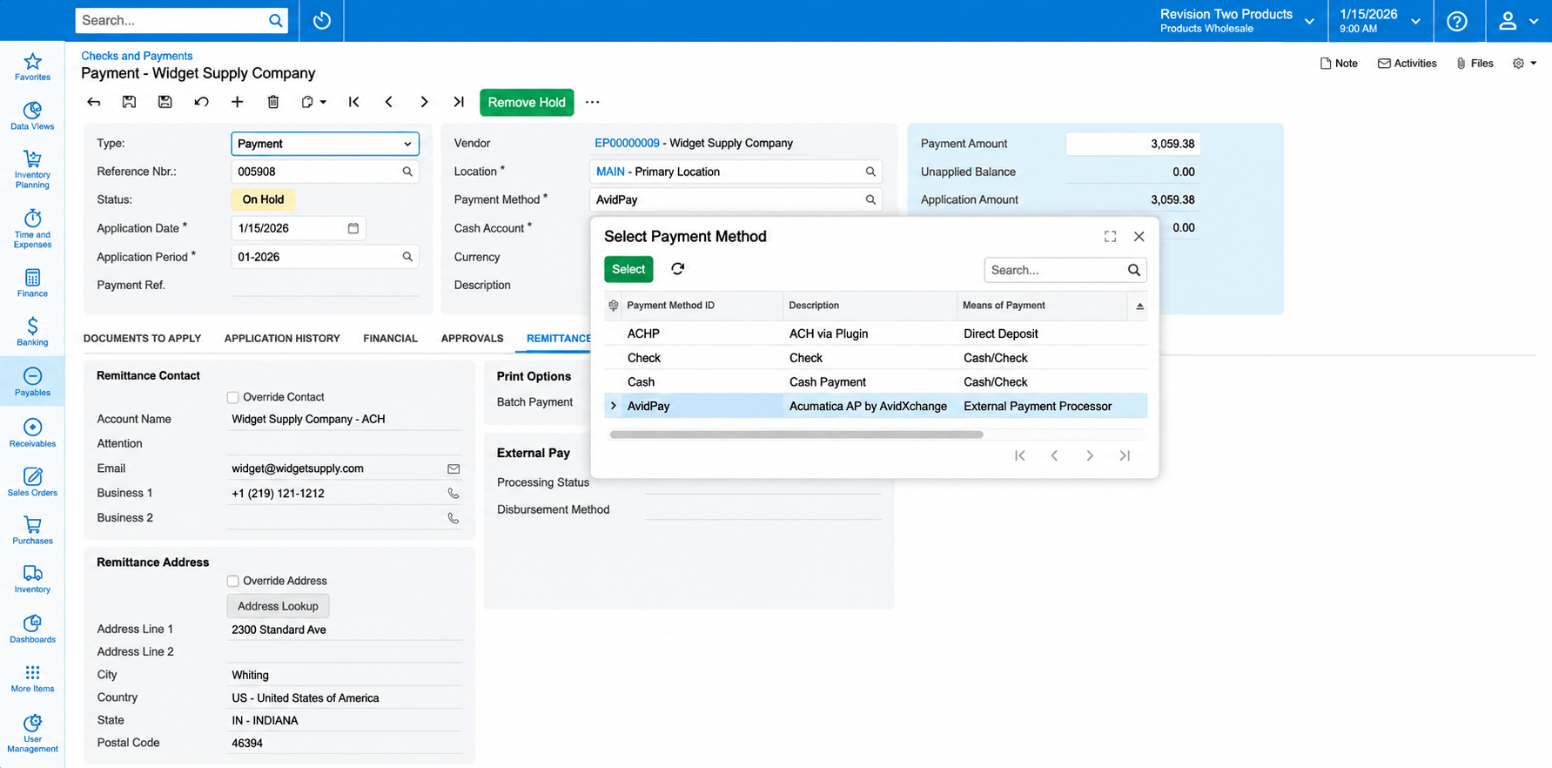The height and width of the screenshot is (768, 1552).
Task: Switch to Approvals tab
Action: (x=472, y=339)
